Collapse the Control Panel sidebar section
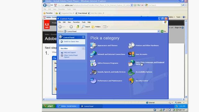 coord(83,37)
